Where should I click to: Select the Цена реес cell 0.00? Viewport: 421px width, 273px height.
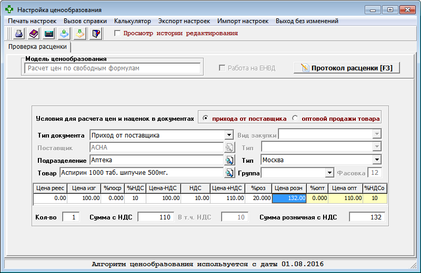[50, 198]
